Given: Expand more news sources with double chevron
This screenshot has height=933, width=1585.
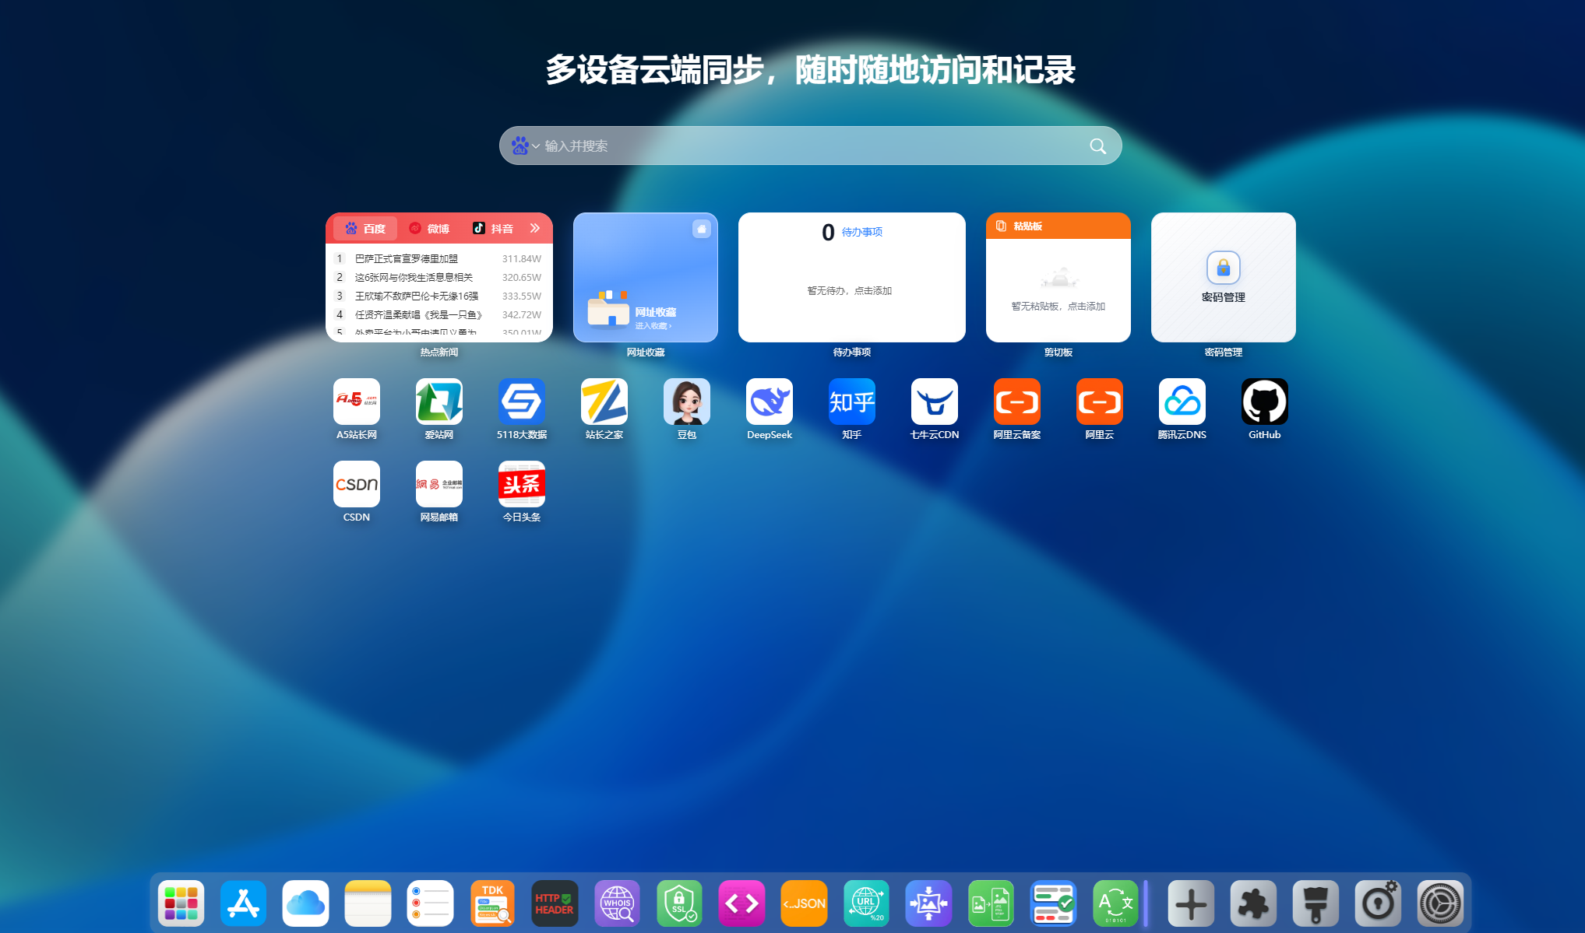Looking at the screenshot, I should point(535,228).
